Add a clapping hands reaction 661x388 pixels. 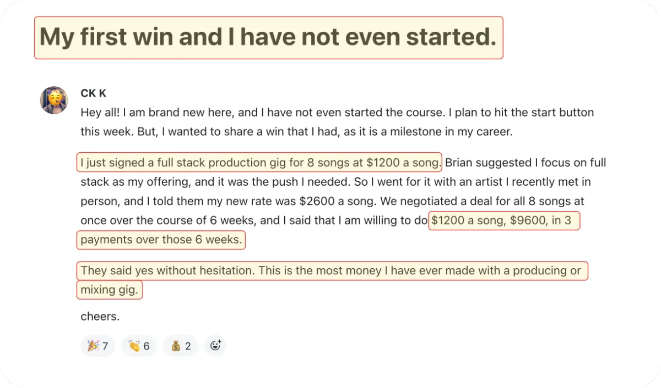click(139, 346)
